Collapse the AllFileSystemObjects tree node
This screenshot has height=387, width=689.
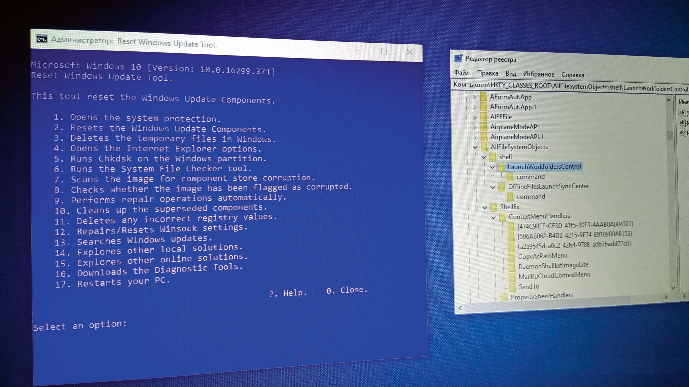475,147
